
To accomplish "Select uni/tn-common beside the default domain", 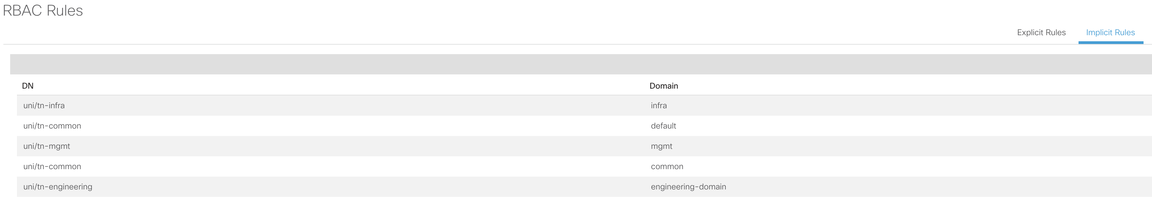I will 52,126.
